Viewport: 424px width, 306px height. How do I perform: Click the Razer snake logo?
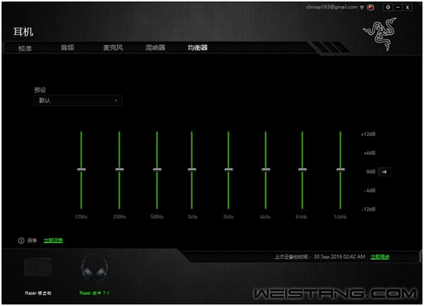pos(381,34)
